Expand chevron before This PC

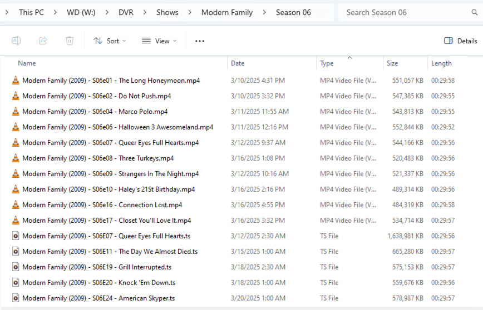(x=7, y=12)
